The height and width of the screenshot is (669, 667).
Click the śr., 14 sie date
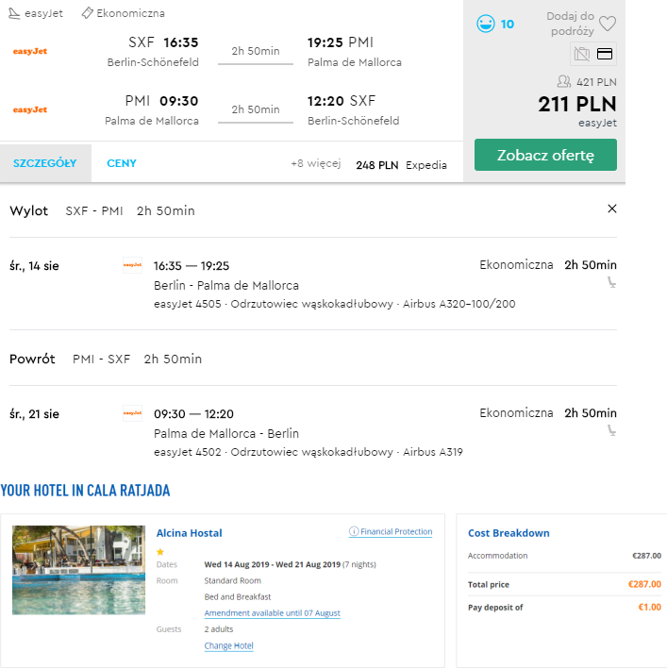point(34,266)
